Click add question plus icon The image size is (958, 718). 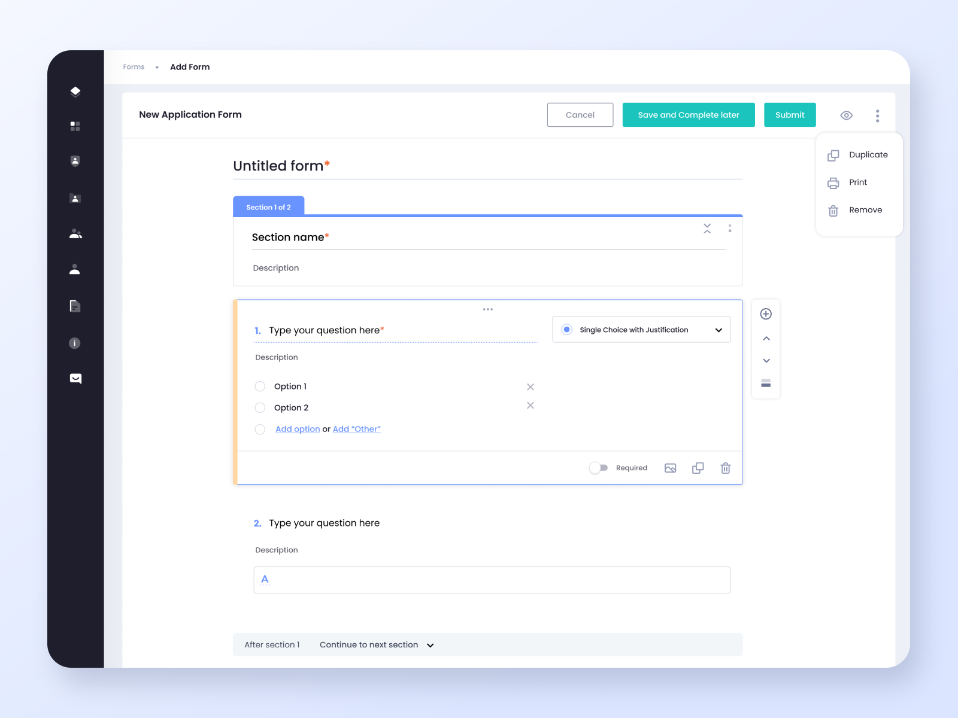(x=766, y=314)
